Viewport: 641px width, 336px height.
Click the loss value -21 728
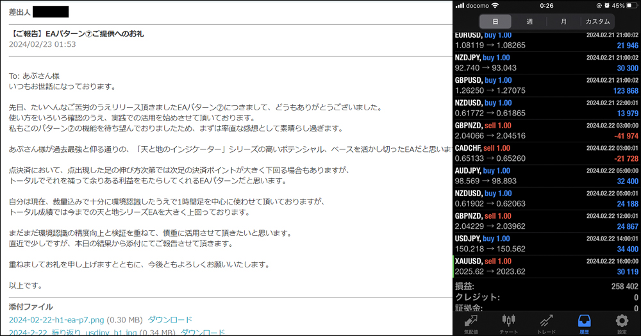coord(626,158)
